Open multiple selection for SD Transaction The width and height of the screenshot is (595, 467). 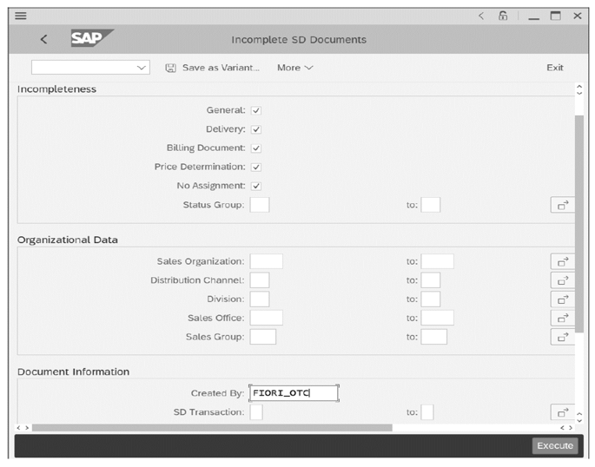[x=562, y=412]
